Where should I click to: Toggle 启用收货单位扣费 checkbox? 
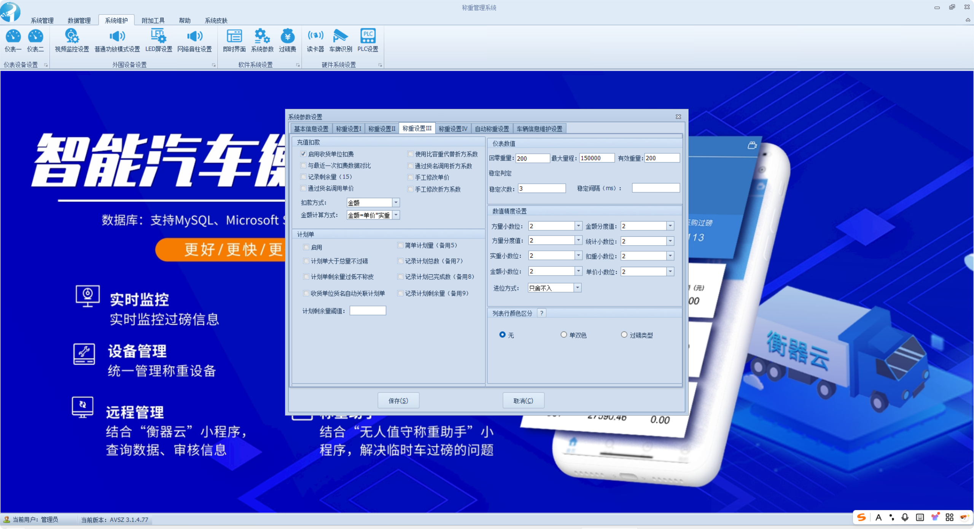click(x=303, y=154)
